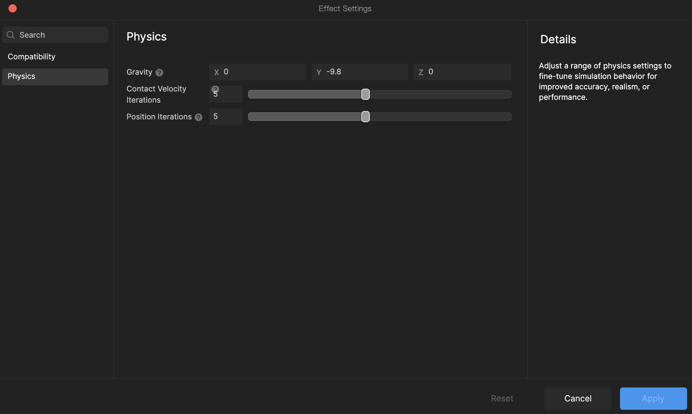Click the Position Iterations help icon

[199, 117]
